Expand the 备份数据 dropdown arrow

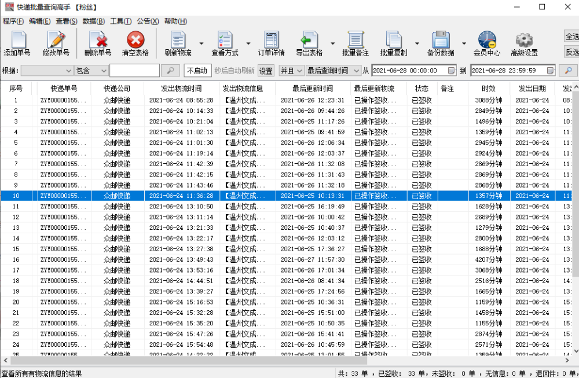464,43
